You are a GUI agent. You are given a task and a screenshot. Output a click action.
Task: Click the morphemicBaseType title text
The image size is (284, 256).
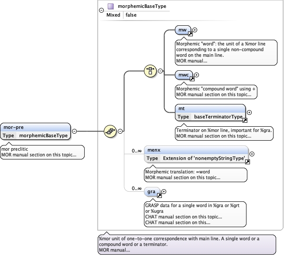[142, 7]
